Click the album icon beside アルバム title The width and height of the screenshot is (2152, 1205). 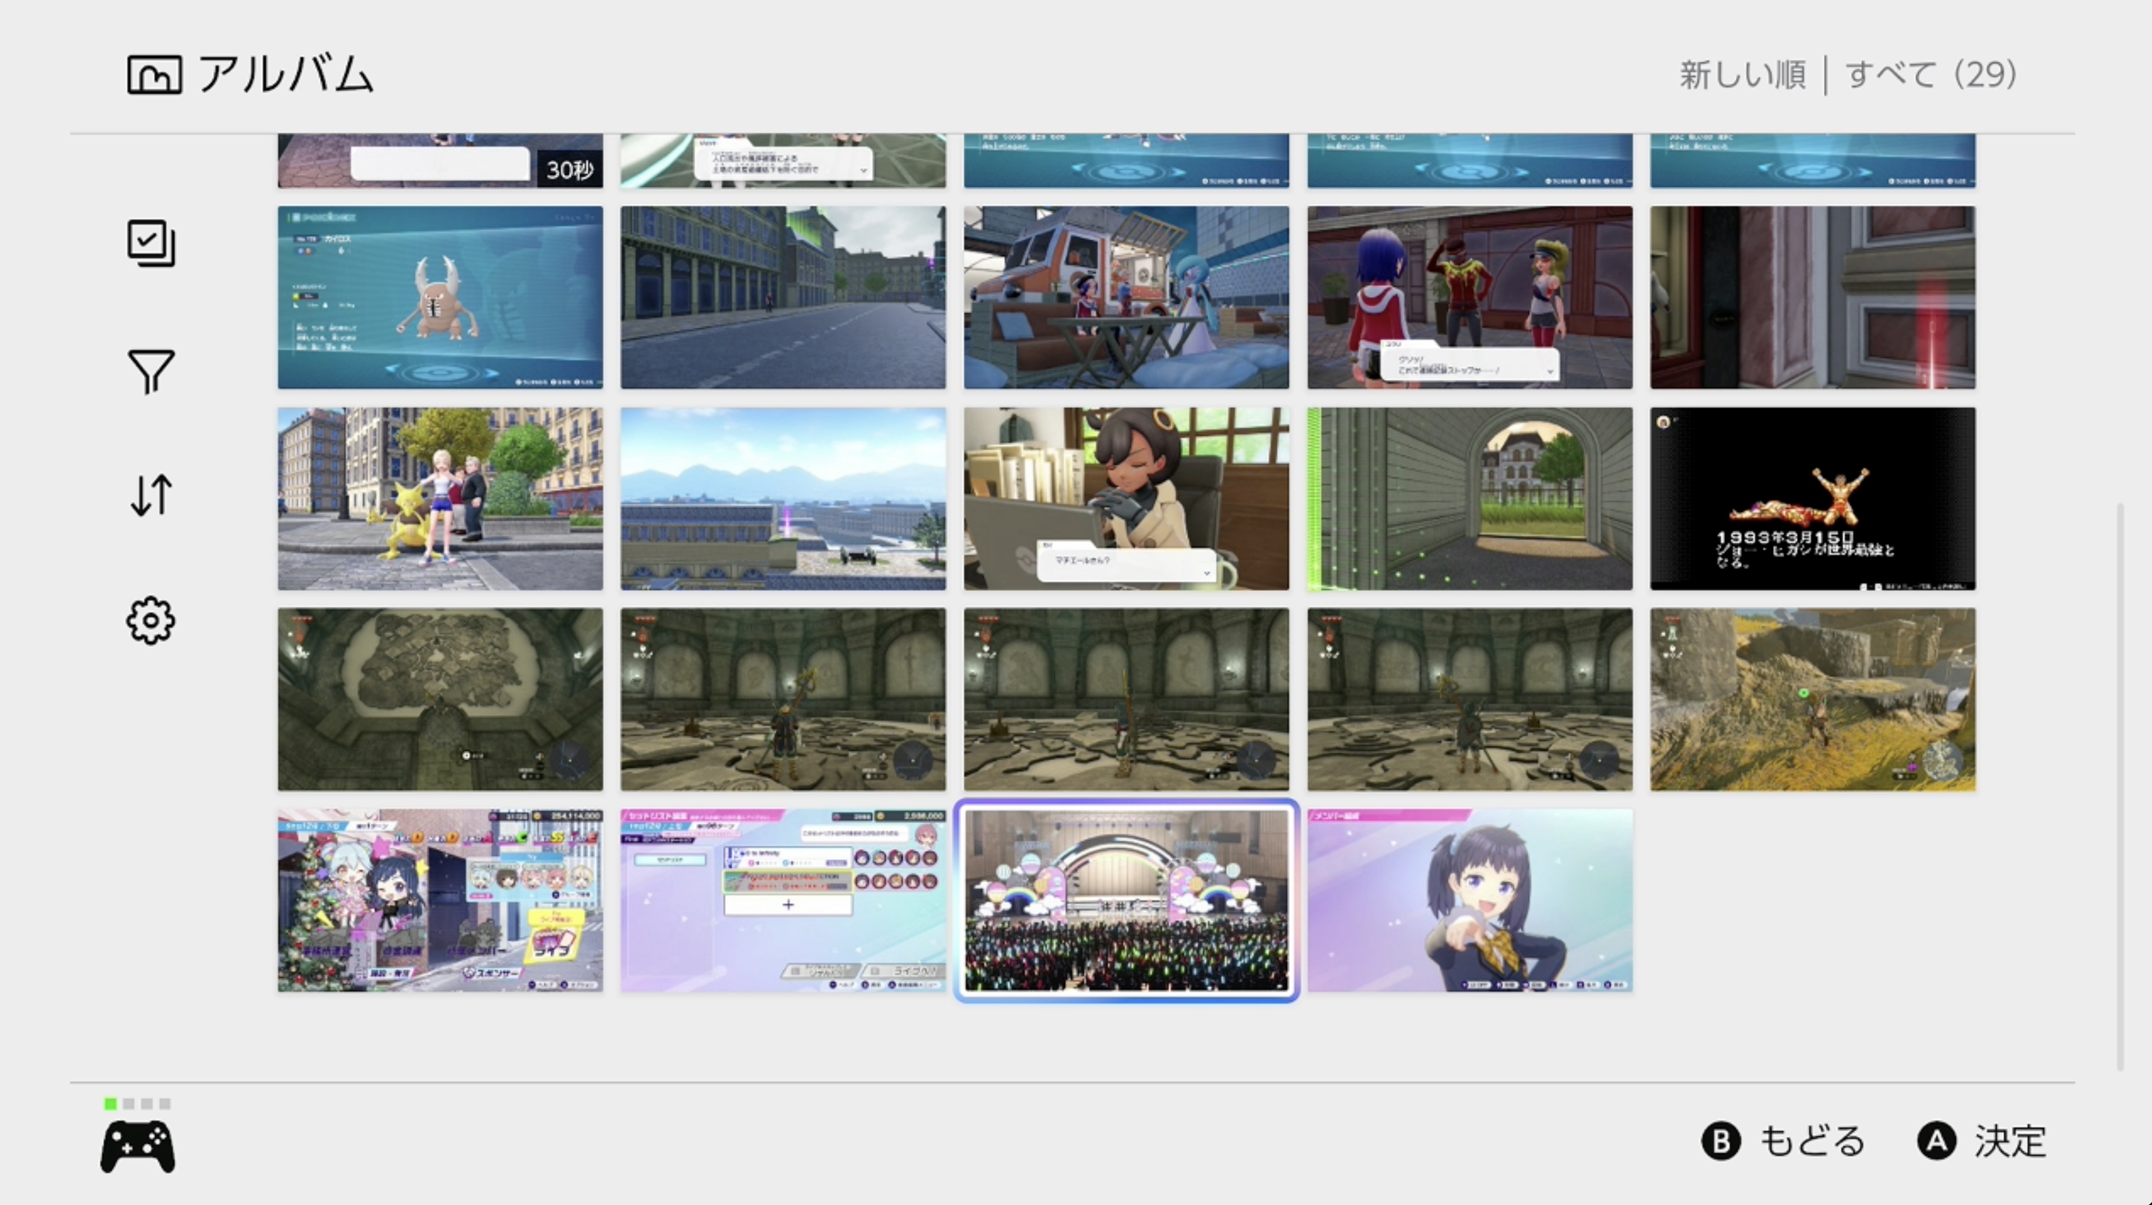pos(154,75)
